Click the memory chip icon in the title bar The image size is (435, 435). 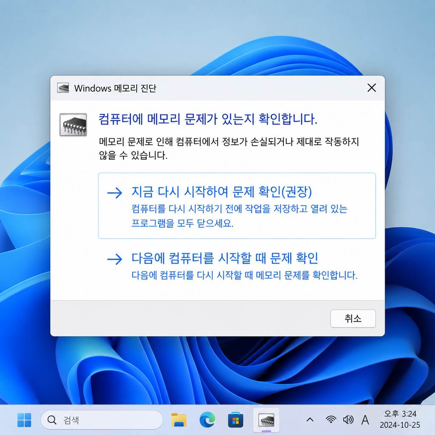point(63,88)
